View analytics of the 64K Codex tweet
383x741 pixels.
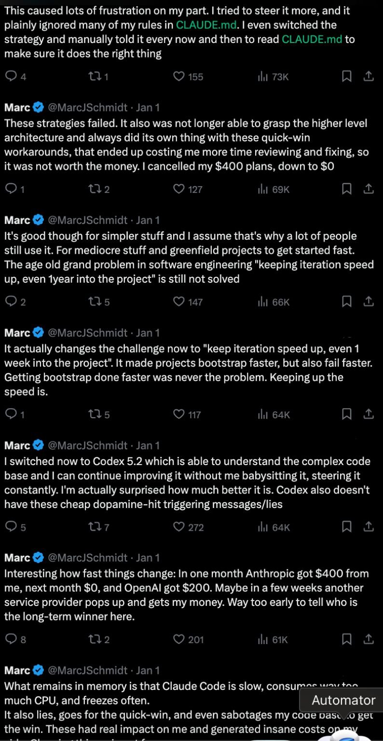pos(274,527)
